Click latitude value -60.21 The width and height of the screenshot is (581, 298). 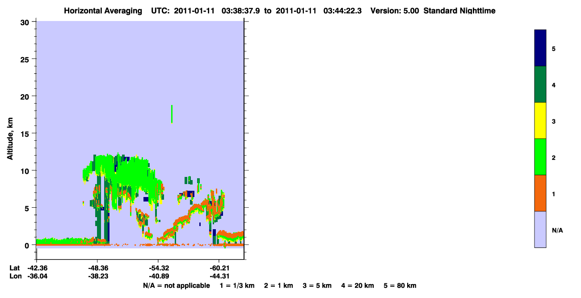pyautogui.click(x=219, y=268)
